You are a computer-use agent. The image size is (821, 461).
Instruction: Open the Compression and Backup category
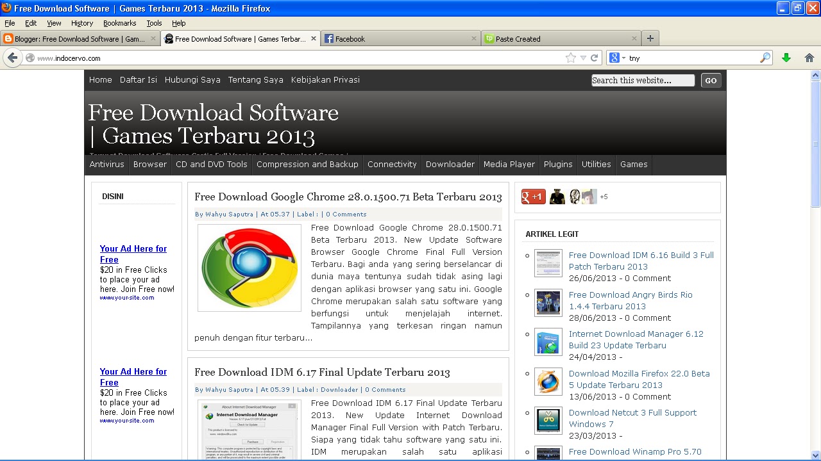click(x=307, y=165)
